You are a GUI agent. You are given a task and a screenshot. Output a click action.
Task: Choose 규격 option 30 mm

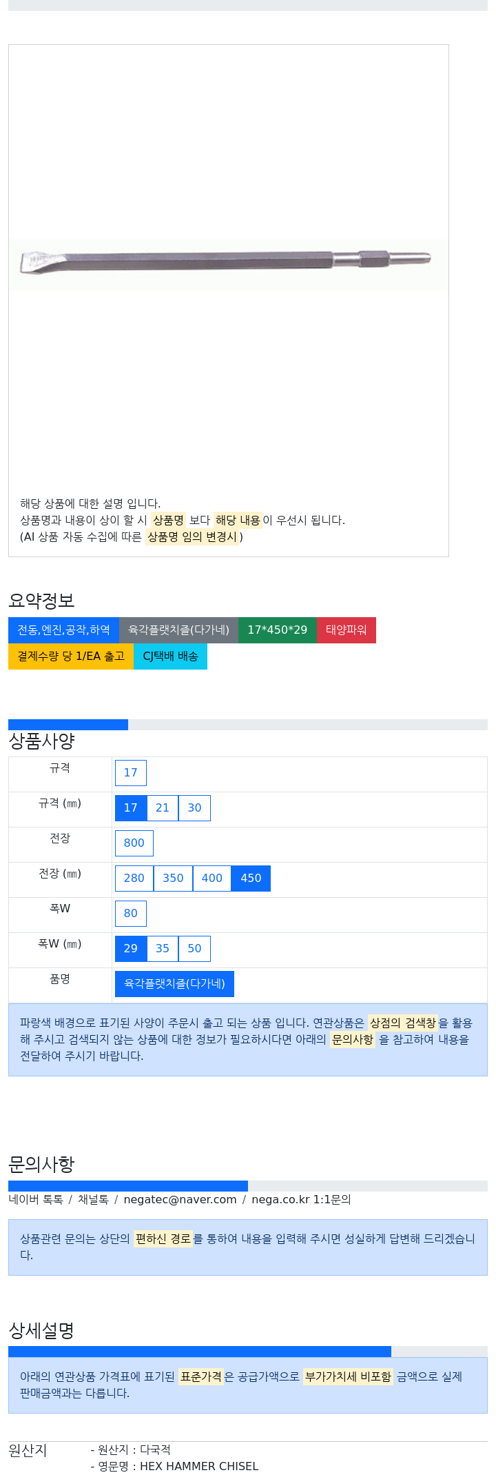click(194, 808)
